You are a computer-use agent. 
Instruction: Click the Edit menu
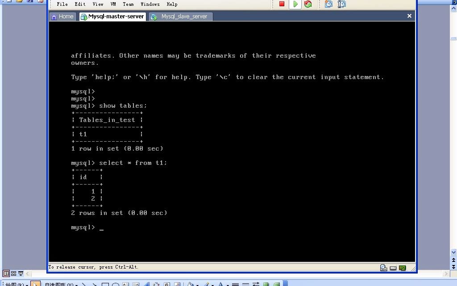click(79, 4)
